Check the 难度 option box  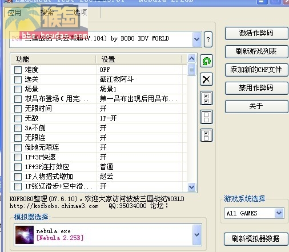coord(18,70)
